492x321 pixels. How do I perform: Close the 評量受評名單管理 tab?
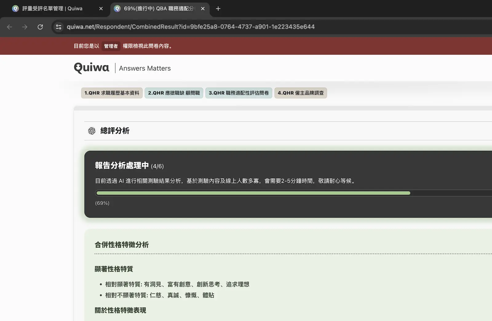coord(101,9)
